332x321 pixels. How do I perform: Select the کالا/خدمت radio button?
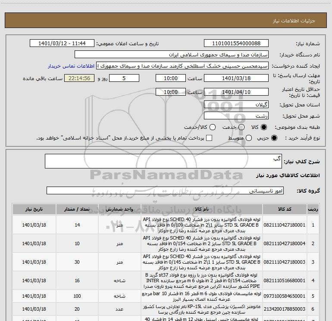click(213, 127)
